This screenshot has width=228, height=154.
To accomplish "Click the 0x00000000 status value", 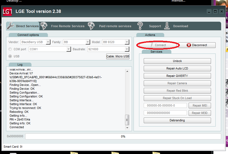I will (15, 136).
